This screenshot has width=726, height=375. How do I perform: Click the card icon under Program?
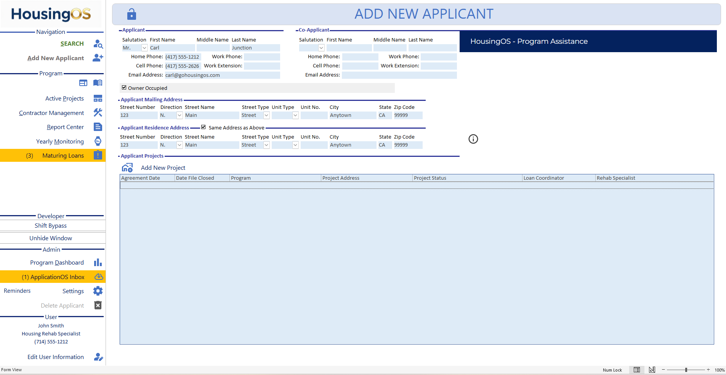83,83
